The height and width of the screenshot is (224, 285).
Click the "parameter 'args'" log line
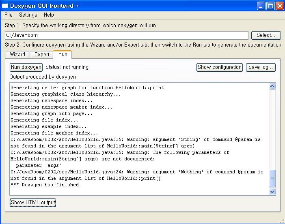click(x=39, y=165)
